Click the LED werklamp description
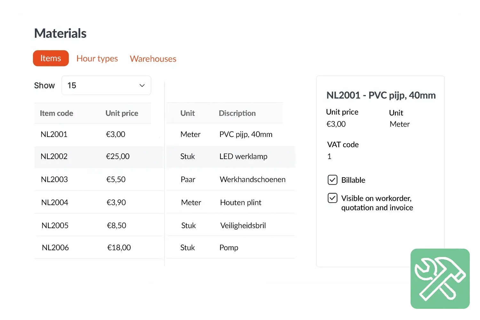Screen dimensions: 480x320 click(x=243, y=156)
